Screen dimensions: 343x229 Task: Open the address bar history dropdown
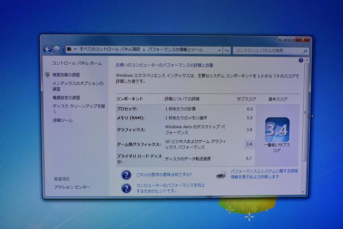coord(220,51)
